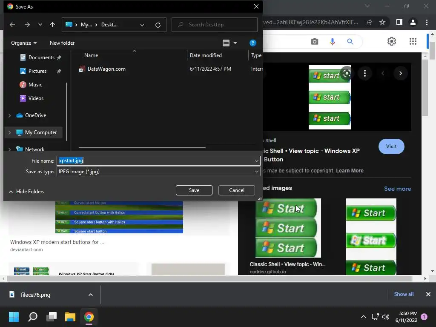This screenshot has height=327, width=436.
Task: Open downloaded file fileca76.png
Action: (36, 295)
